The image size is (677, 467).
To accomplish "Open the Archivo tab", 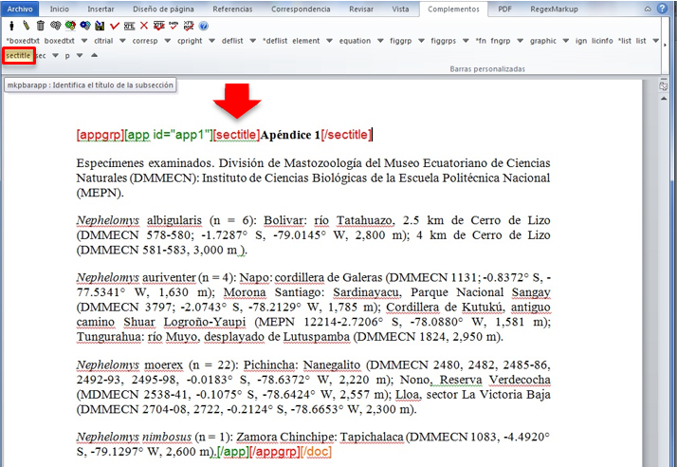I will (x=20, y=9).
